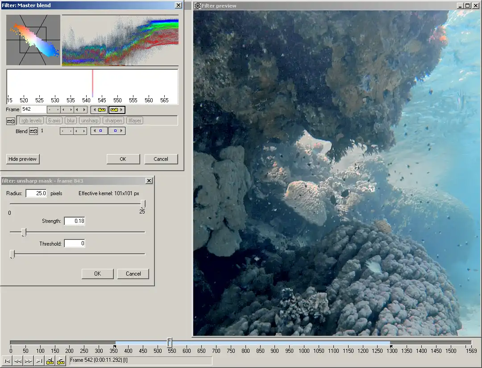Step forward with fast-forward button
The height and width of the screenshot is (368, 482).
tap(29, 361)
